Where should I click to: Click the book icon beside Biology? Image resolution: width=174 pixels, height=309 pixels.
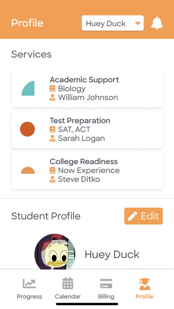52,88
